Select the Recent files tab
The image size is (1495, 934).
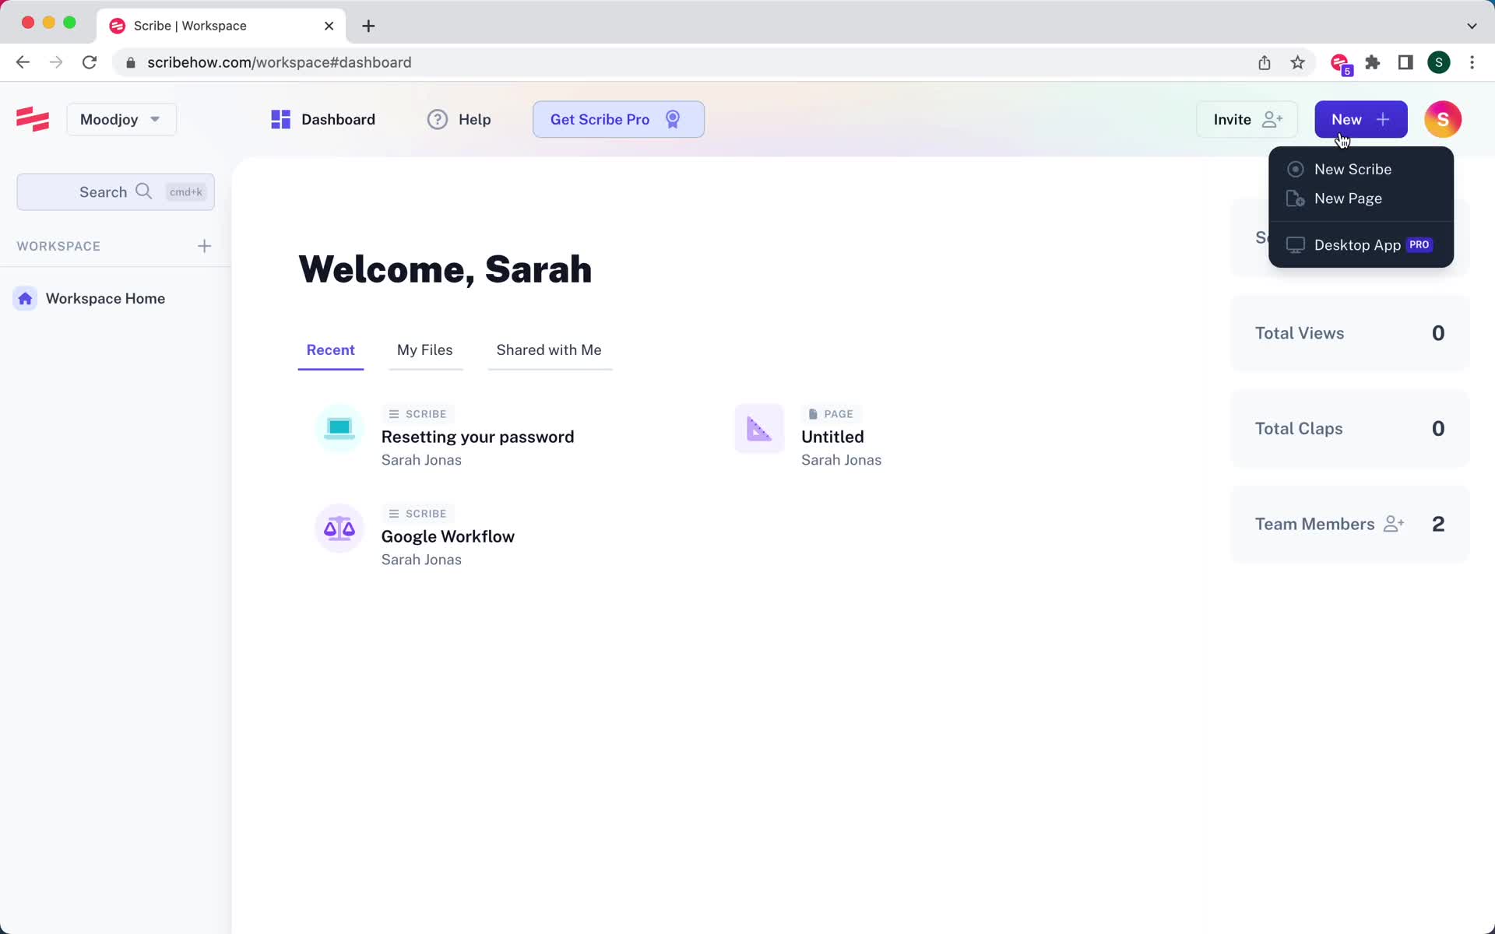point(330,349)
